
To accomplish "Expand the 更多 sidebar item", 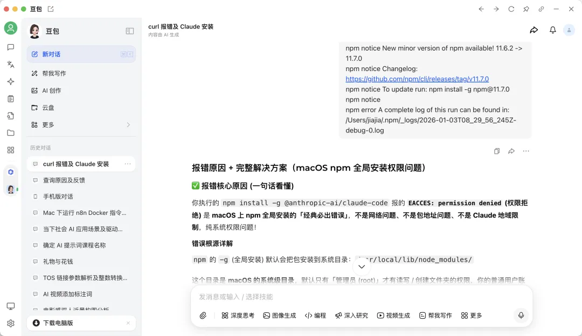I will tap(81, 124).
